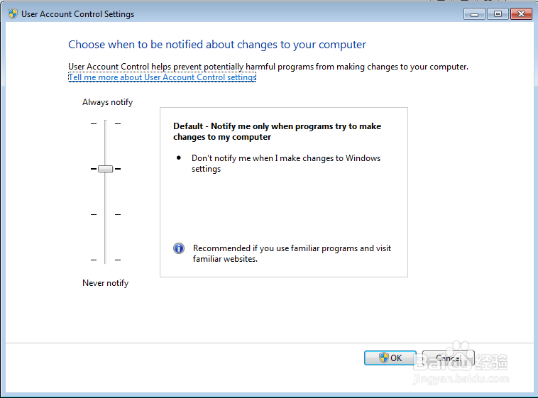The width and height of the screenshot is (538, 398).
Task: Click the heading 'Choose when to be notified'
Action: pyautogui.click(x=217, y=45)
